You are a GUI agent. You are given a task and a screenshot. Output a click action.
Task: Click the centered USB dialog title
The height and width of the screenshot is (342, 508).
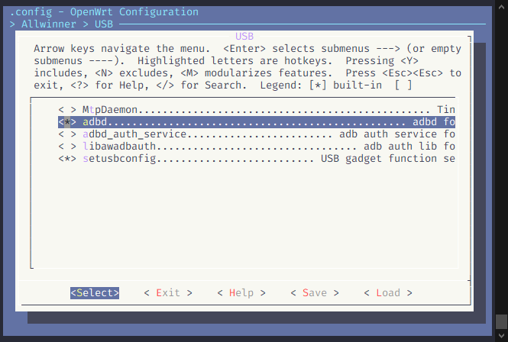(x=244, y=37)
